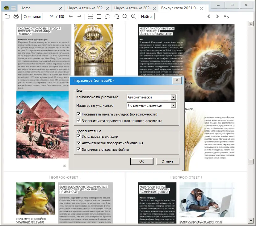The image size is (256, 226).
Task: Click heading ЕСЛИ ВСЕ ОКЕАНЫ РАСШИРЯЮТСЯ
Action: 83,189
